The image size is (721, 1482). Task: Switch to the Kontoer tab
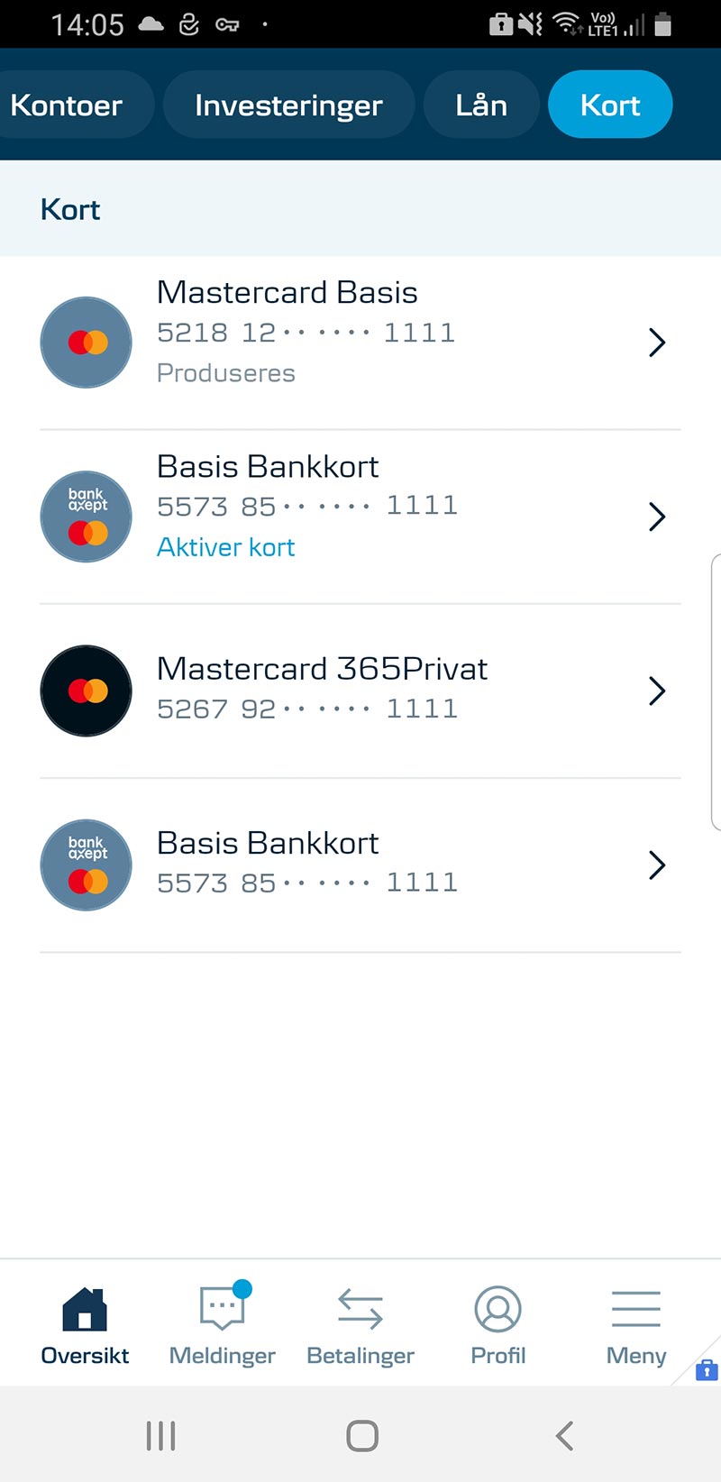pyautogui.click(x=67, y=105)
